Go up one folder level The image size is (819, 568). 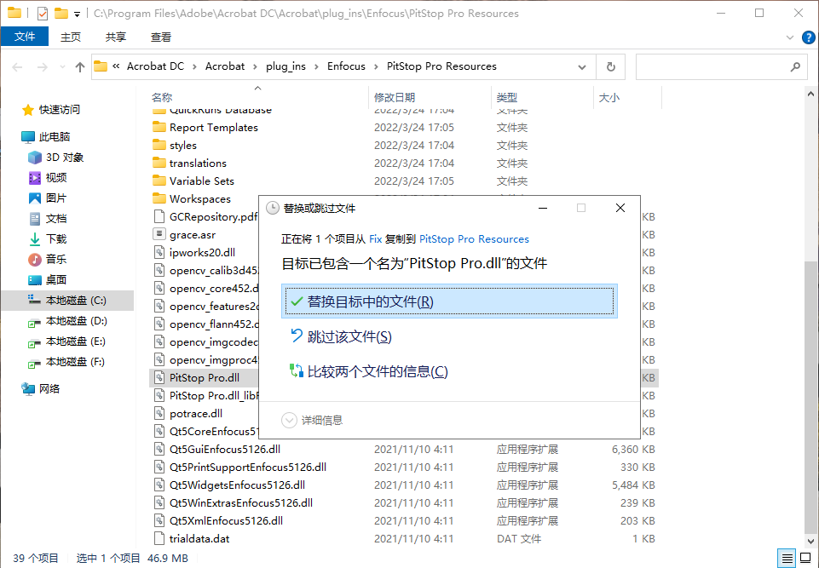(x=80, y=66)
